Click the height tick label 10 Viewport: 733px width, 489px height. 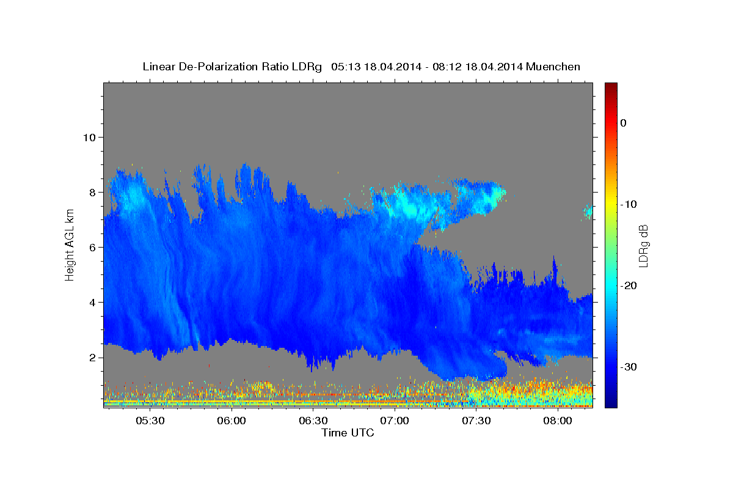coord(89,137)
